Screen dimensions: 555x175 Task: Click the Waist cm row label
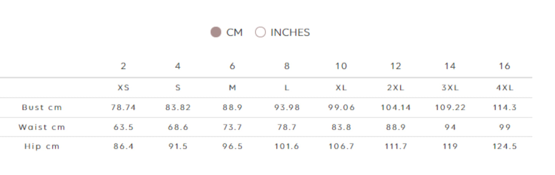(x=42, y=127)
